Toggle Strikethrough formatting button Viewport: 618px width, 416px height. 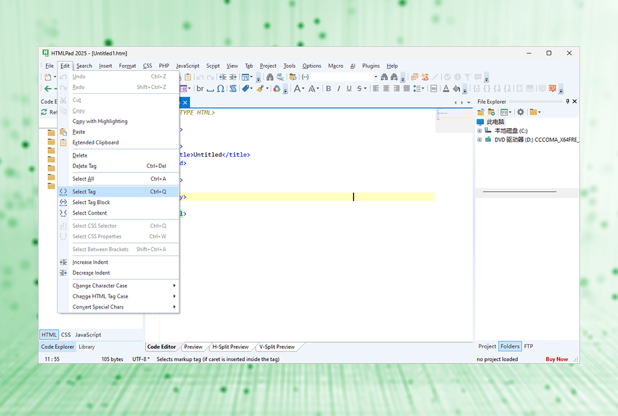coord(359,89)
